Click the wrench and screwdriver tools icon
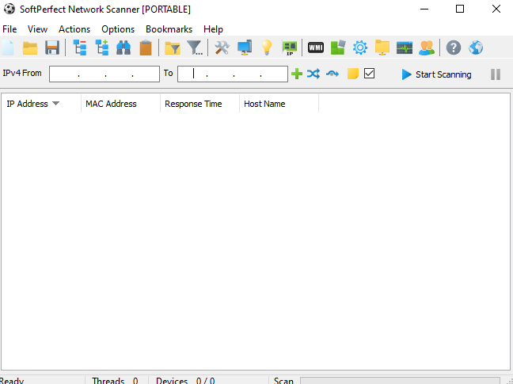 point(222,48)
